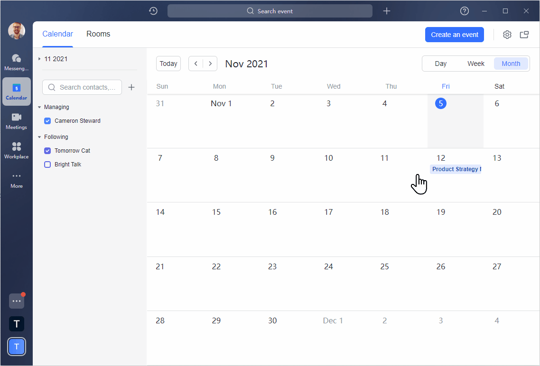Switch to the Calendar tab
Image resolution: width=540 pixels, height=366 pixels.
(x=57, y=34)
